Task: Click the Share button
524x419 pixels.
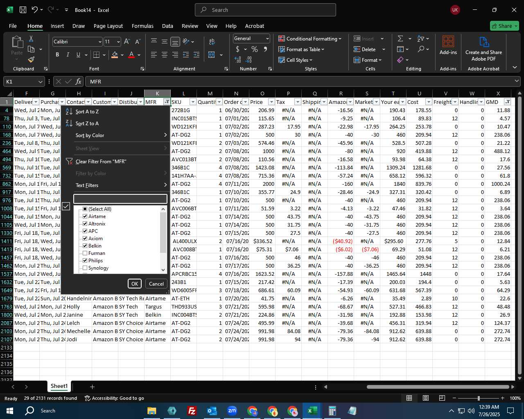Action: point(504,26)
